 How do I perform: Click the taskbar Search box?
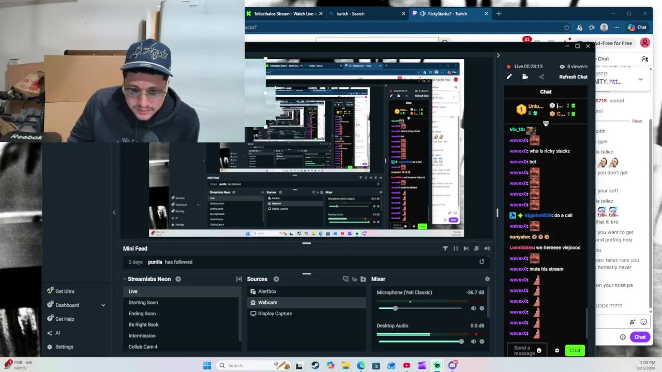254,365
